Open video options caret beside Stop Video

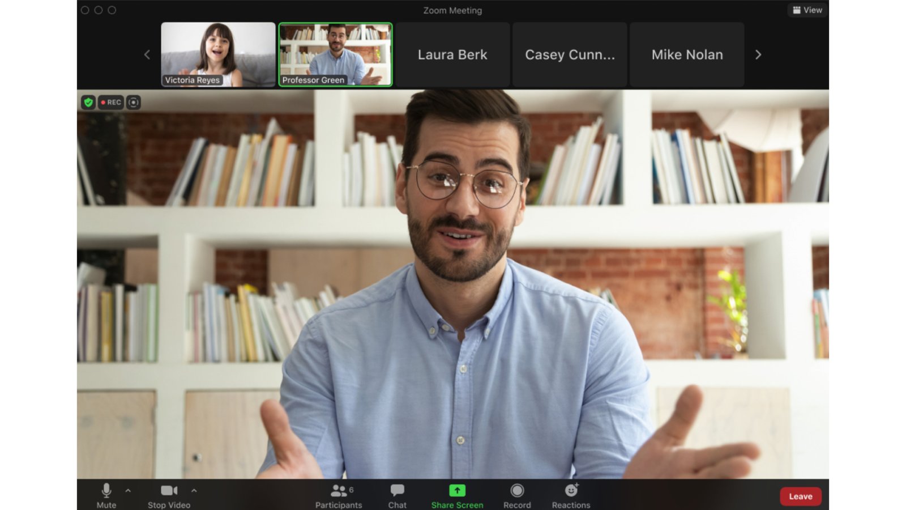point(194,491)
